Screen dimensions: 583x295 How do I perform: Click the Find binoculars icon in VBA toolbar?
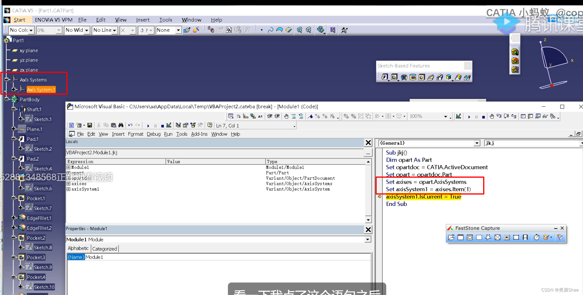click(x=121, y=125)
